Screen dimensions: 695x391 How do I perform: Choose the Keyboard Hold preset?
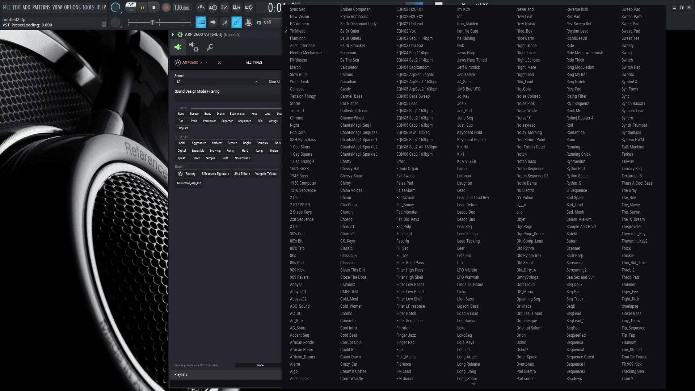pyautogui.click(x=469, y=133)
